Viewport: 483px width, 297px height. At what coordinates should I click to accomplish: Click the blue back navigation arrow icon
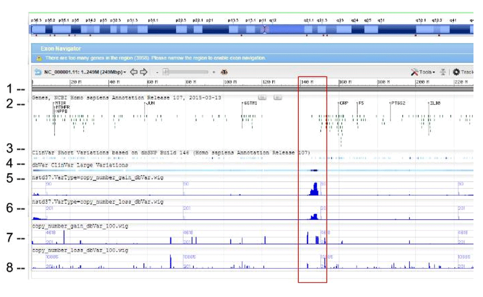pos(38,72)
